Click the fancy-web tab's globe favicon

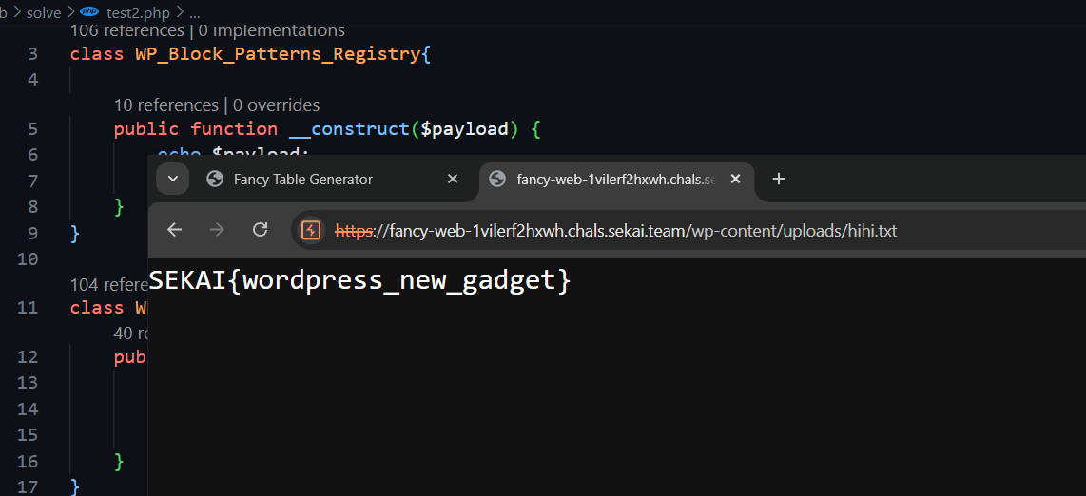pyautogui.click(x=497, y=179)
